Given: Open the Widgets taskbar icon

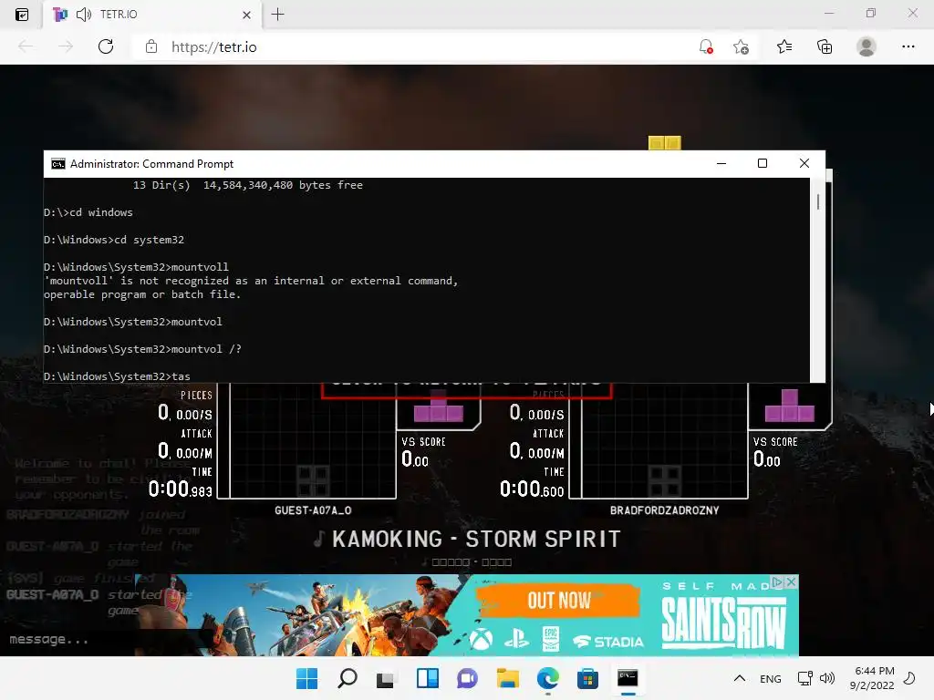Looking at the screenshot, I should click(x=427, y=678).
